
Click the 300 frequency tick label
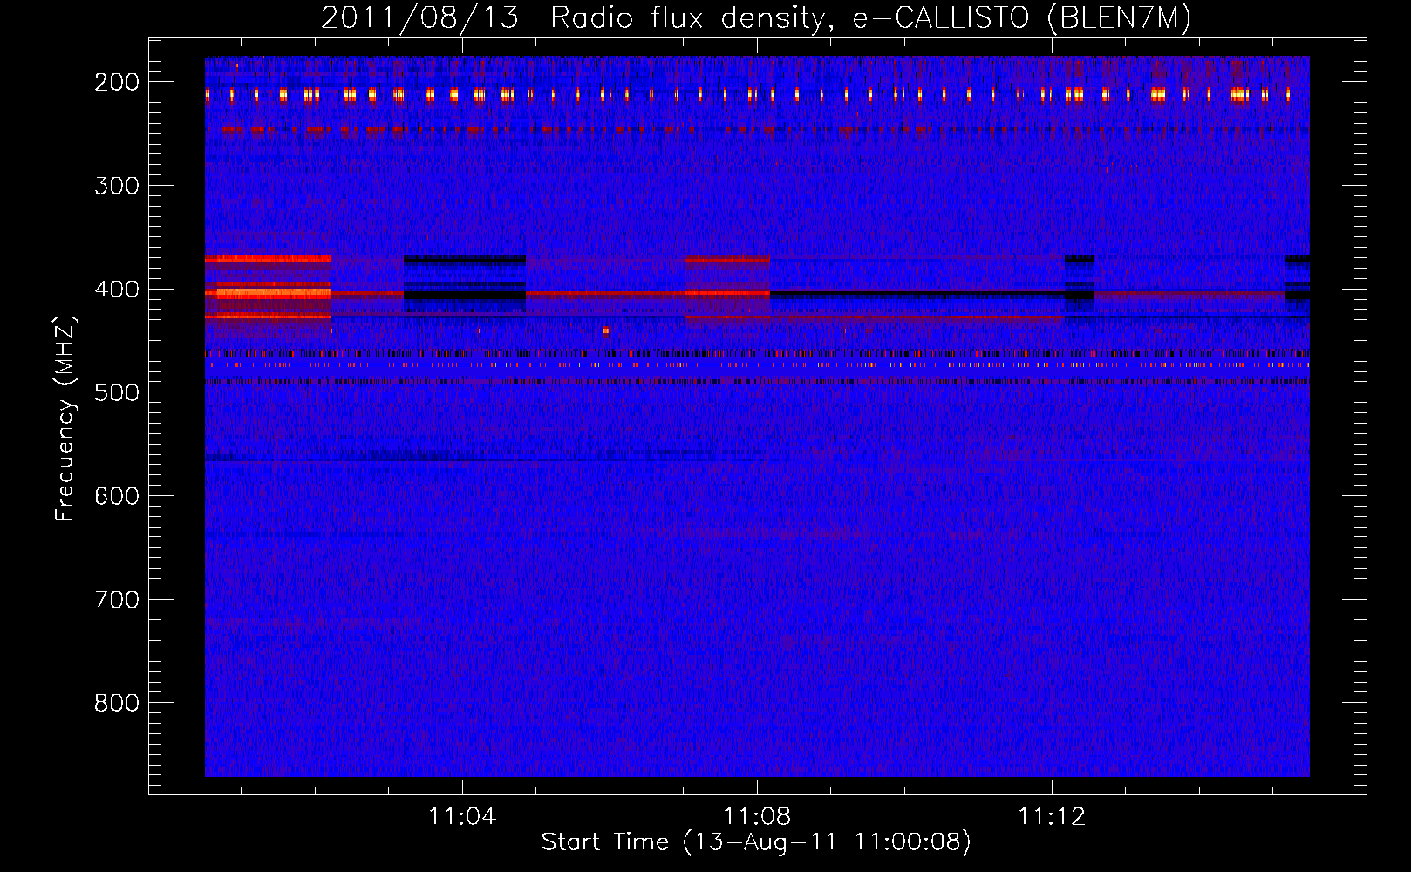click(x=117, y=186)
